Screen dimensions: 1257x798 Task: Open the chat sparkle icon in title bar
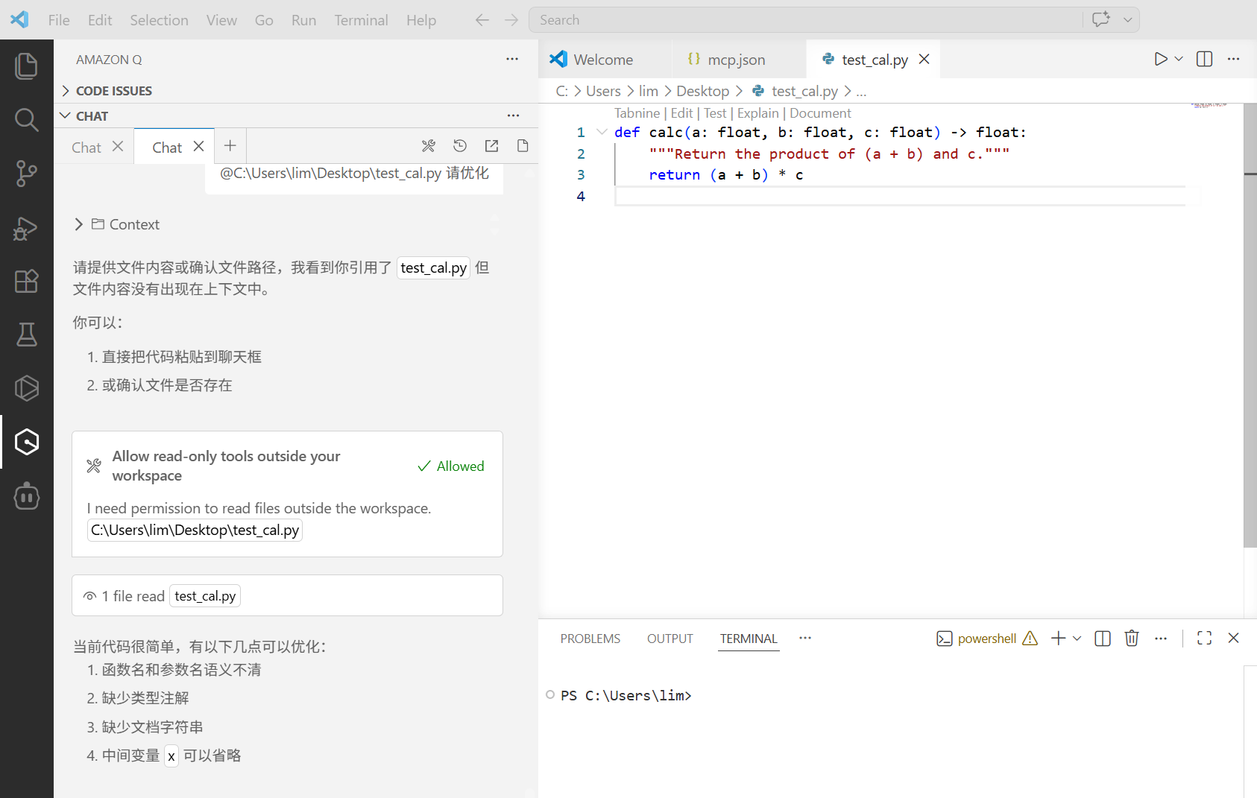click(1101, 20)
